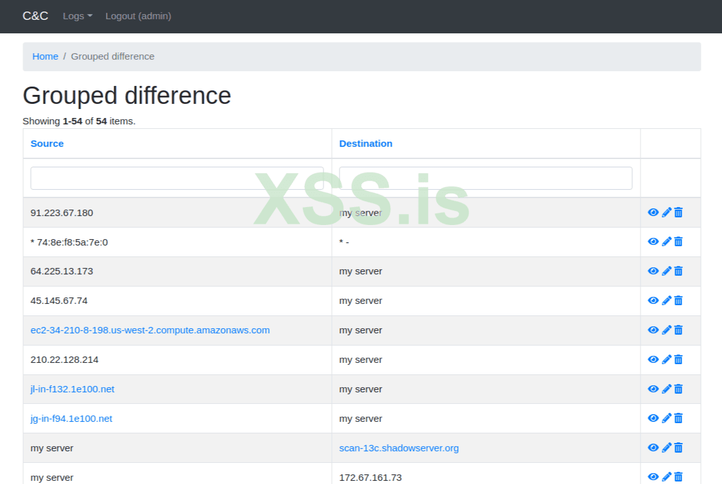Edit the 74:8e:f8:5a:7e:0 row
Viewport: 722px width, 484px height.
click(x=666, y=242)
